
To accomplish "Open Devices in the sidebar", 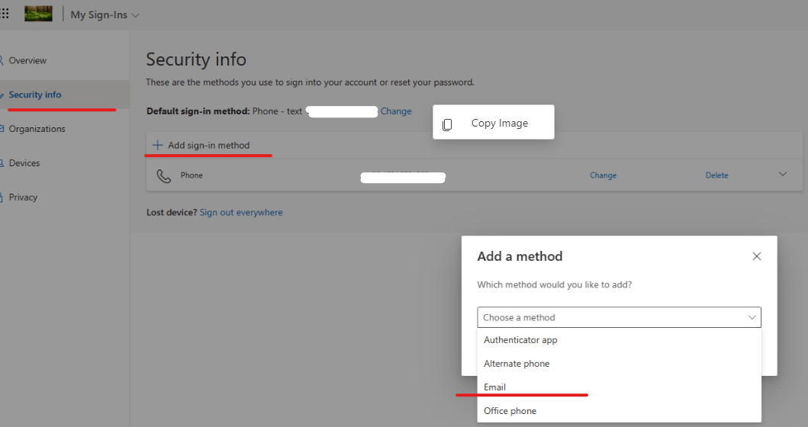I will click(x=24, y=162).
